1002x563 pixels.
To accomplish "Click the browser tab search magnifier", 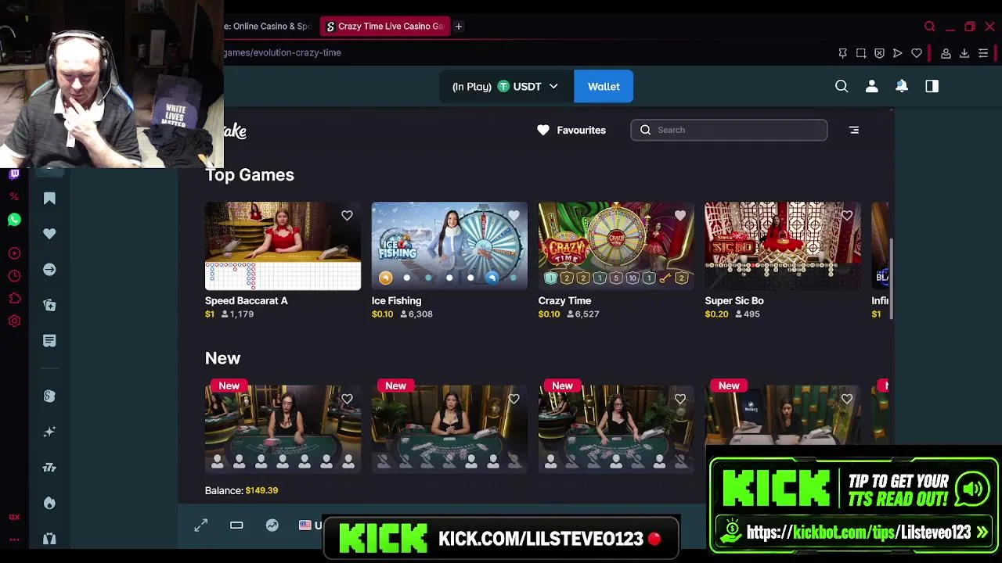I will point(930,27).
